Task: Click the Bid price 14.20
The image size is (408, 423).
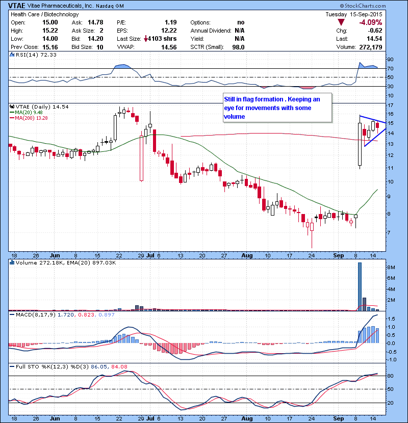Action: [95, 39]
